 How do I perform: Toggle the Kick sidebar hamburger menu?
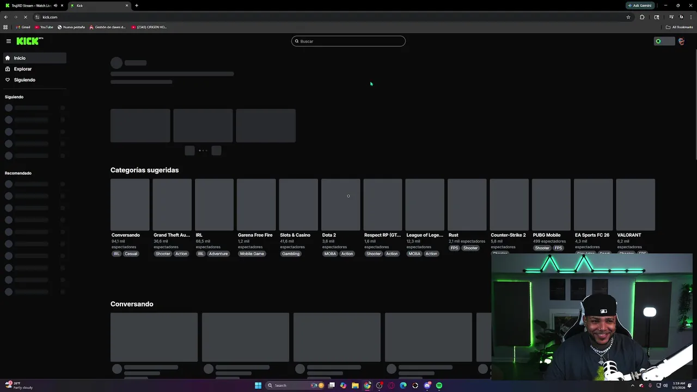coord(9,41)
